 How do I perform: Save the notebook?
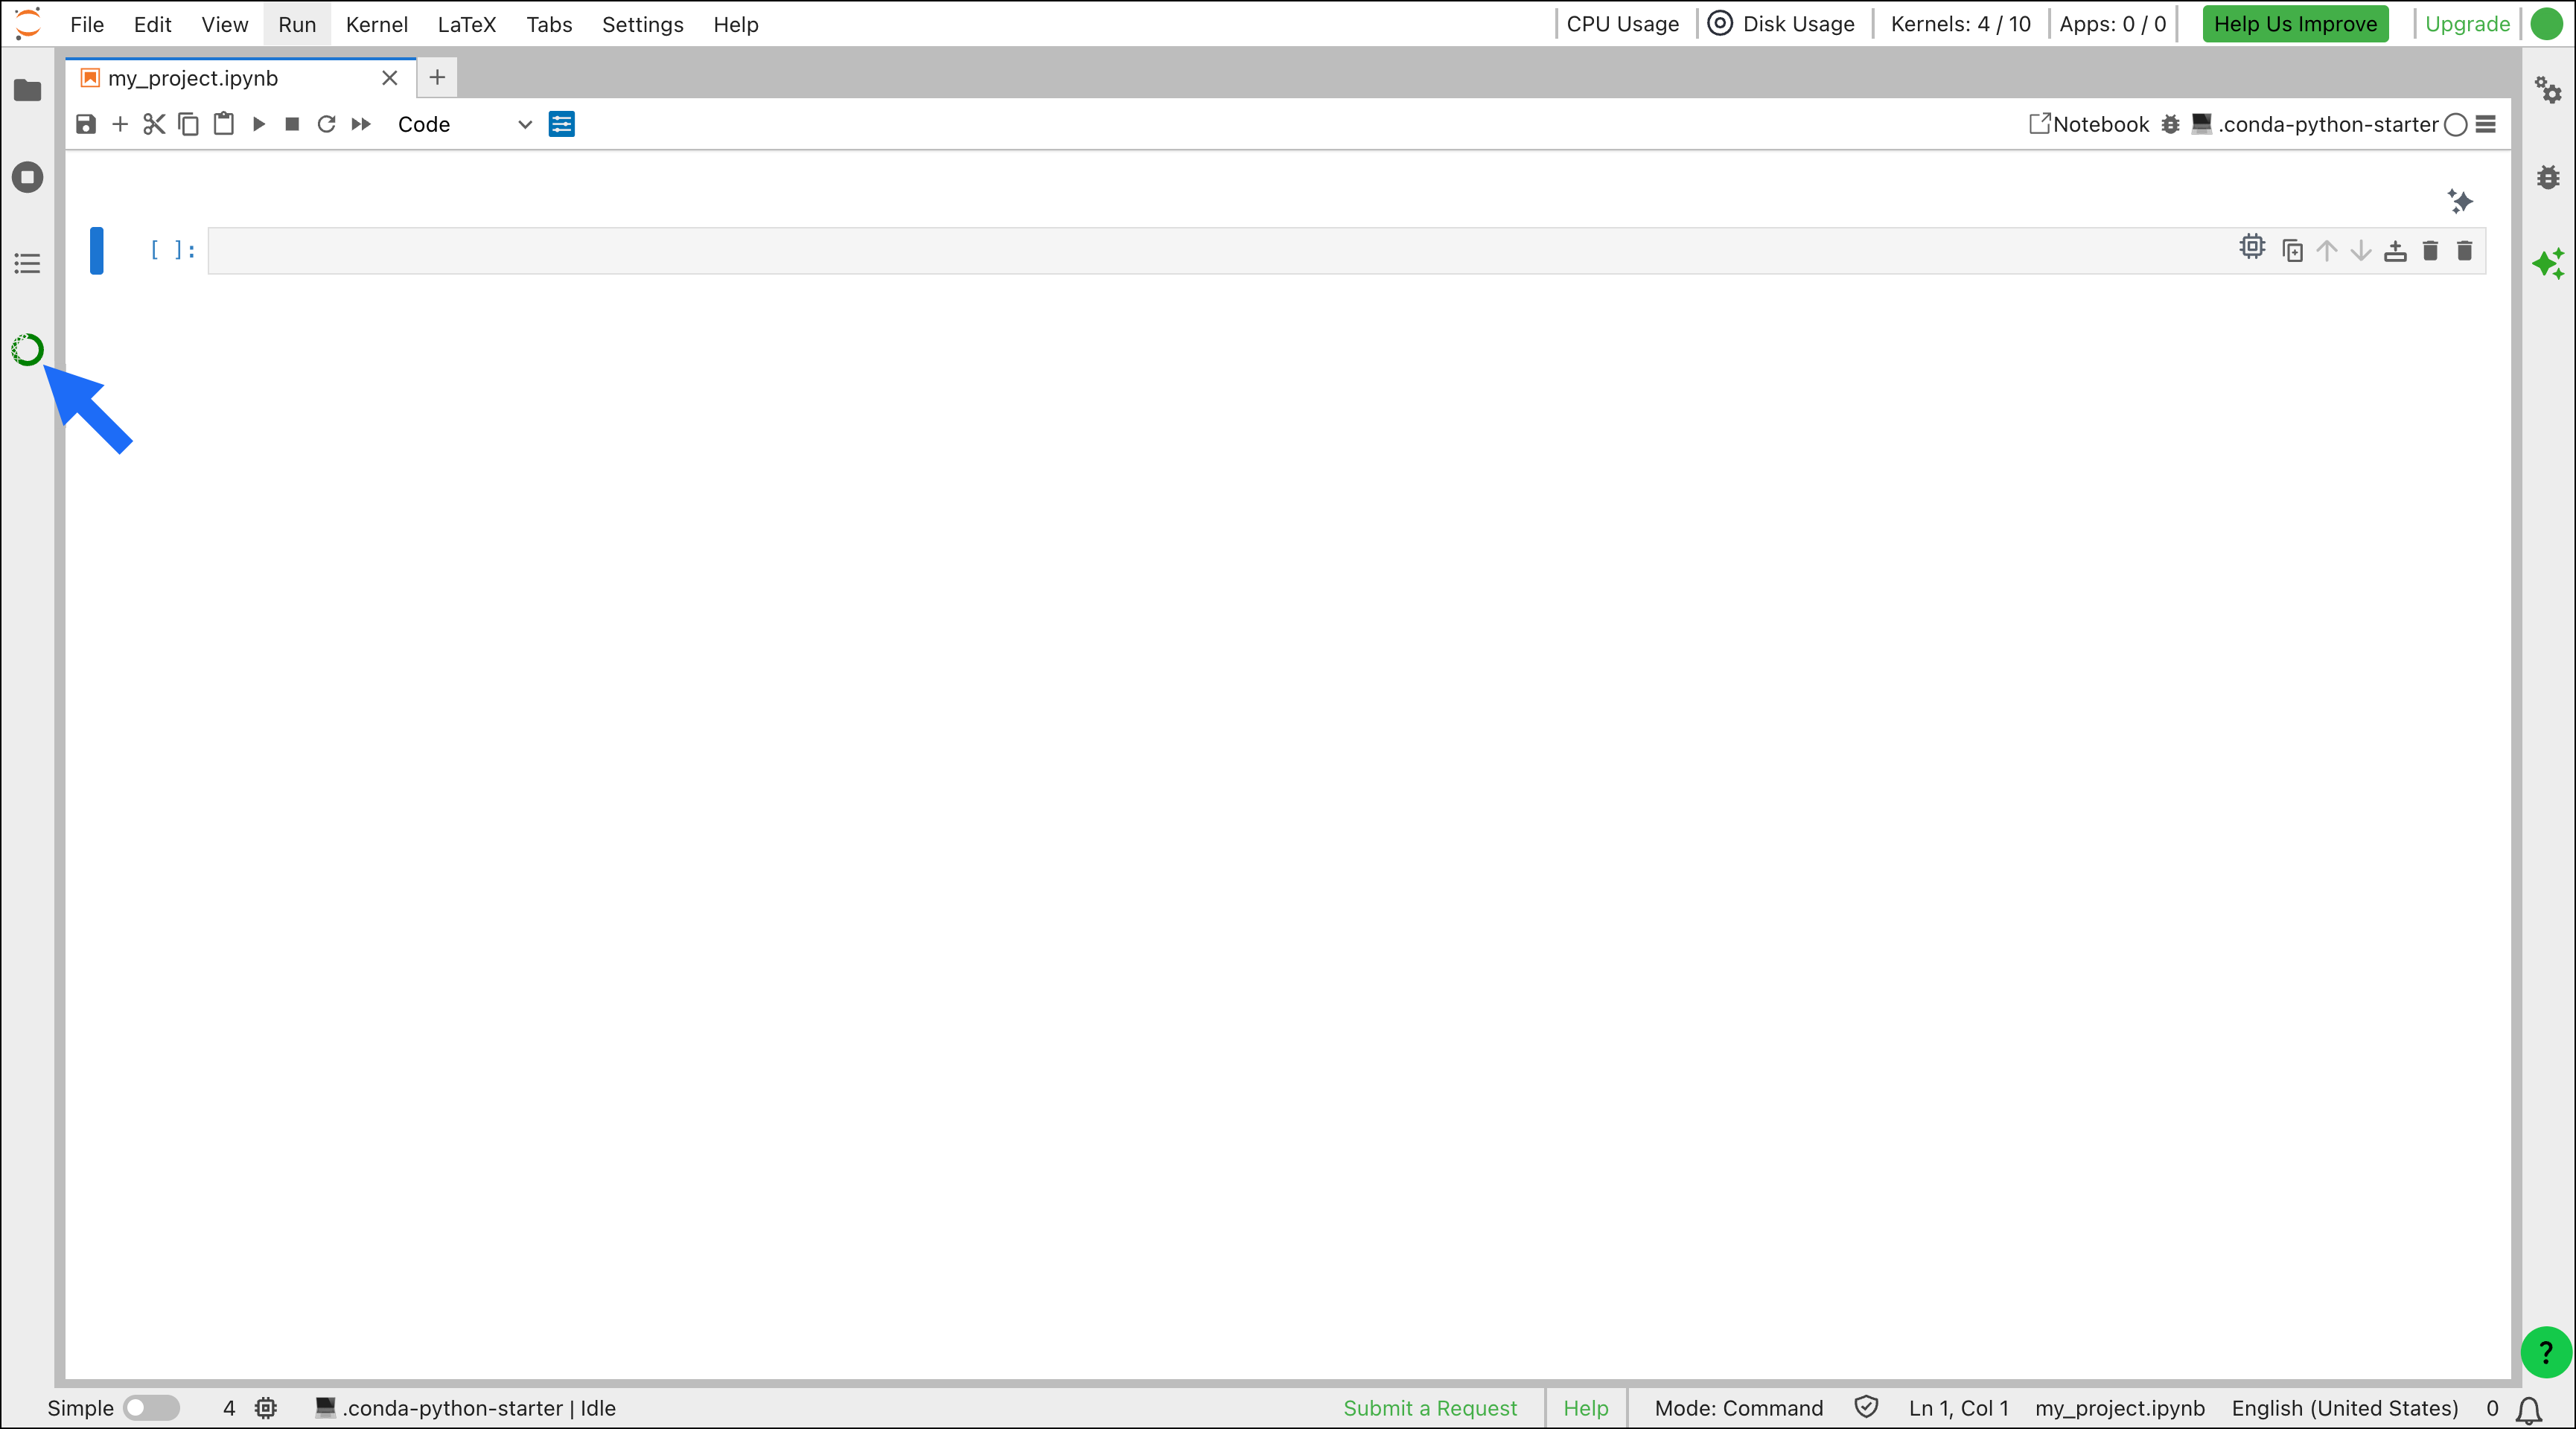tap(86, 124)
